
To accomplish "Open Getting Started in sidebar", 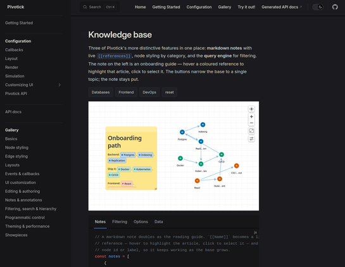I will (19, 23).
